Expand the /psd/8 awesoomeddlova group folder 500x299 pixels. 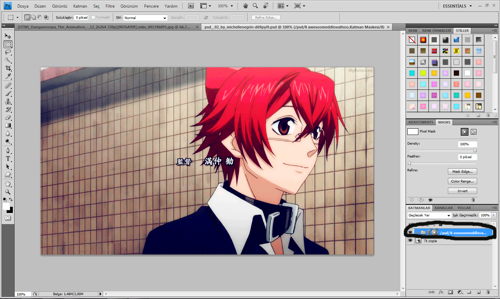pyautogui.click(x=418, y=233)
